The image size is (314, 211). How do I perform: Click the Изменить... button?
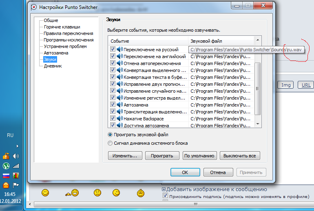(125, 156)
